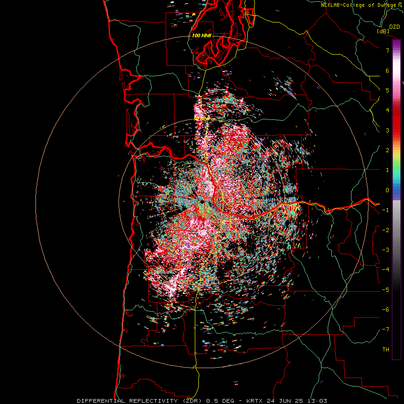This screenshot has height=404, width=404.
Task: Click the positive 2 value on color scale
Action: 387,150
